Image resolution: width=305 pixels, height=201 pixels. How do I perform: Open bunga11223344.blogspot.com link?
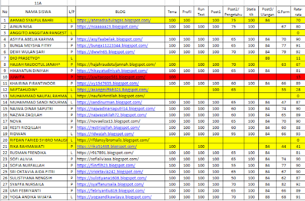click(x=112, y=45)
